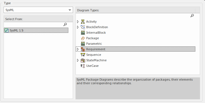Image resolution: width=205 pixels, height=103 pixels.
Task: Click the BlockDefinition diagram icon
Action: pyautogui.click(x=83, y=27)
